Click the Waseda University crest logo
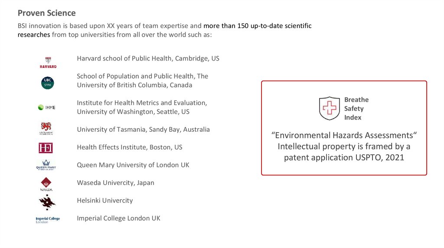 pos(46,184)
